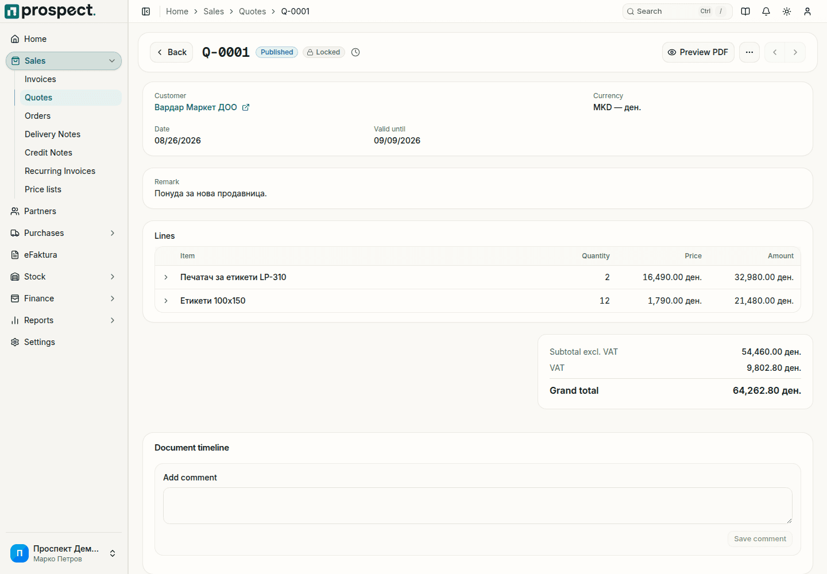Open the user profile icon
827x574 pixels.
point(807,11)
